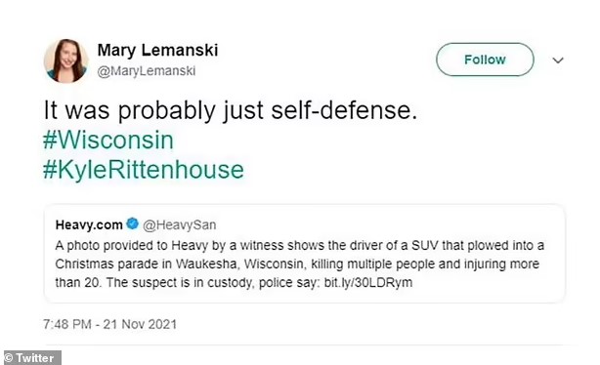Open the #KyleRittenhouse hashtag
Viewport: 600px width, 365px height.
143,170
